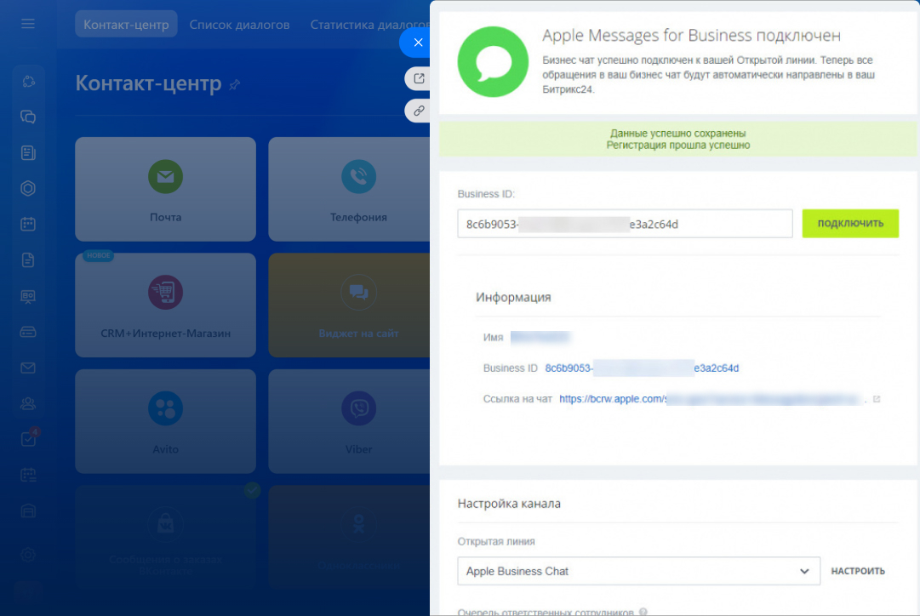Pin the Контакт-центр page with pin icon
The image size is (920, 616).
click(235, 85)
